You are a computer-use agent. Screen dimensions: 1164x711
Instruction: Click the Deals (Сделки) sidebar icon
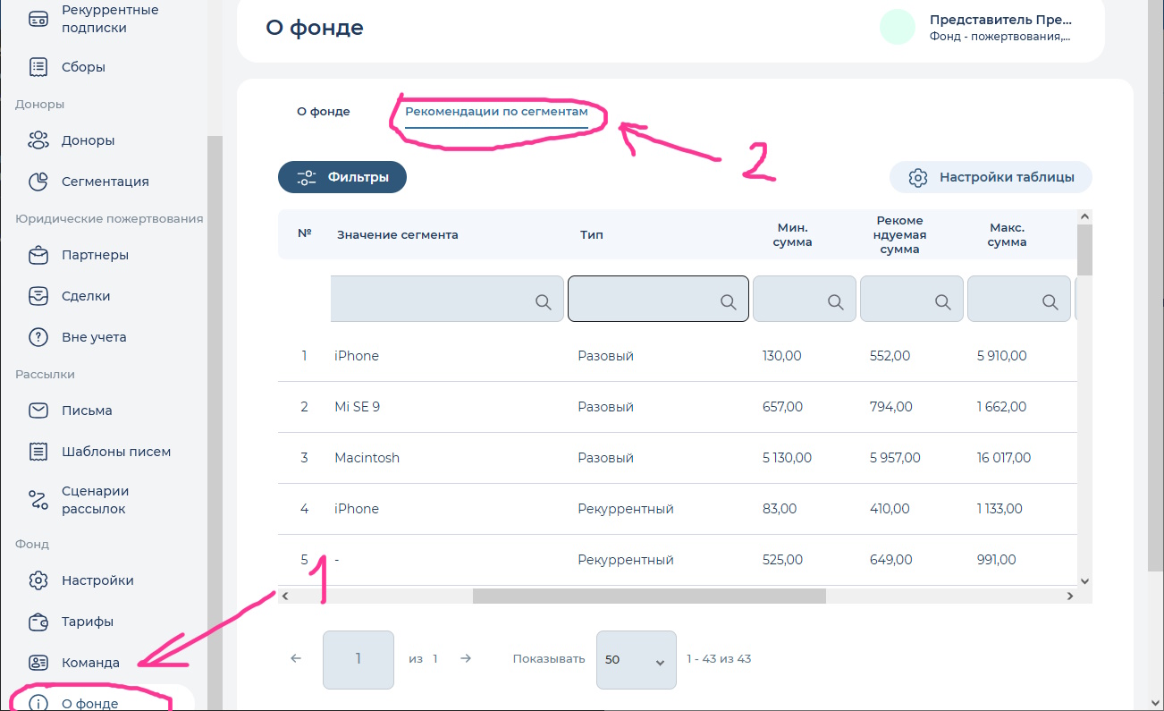click(38, 296)
